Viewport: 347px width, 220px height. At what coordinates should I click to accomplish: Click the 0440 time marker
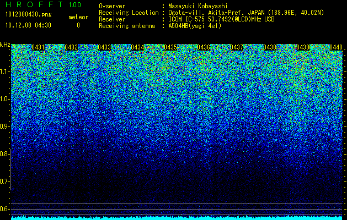coord(336,47)
